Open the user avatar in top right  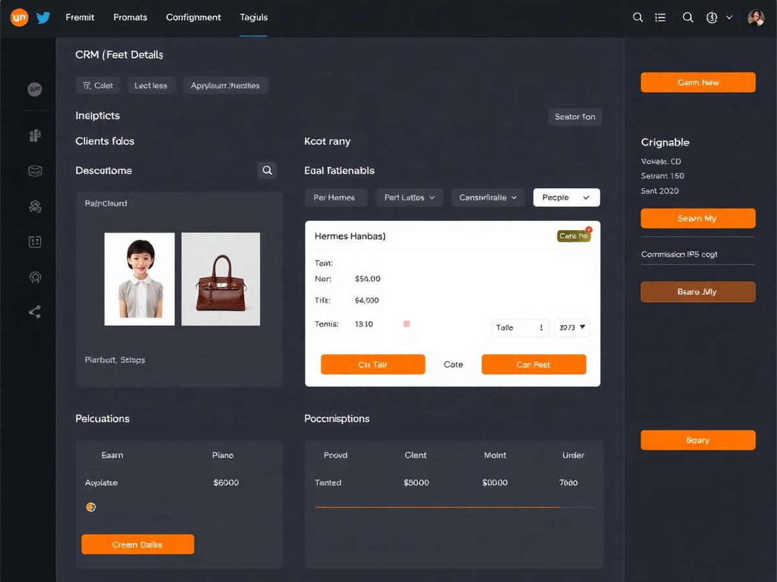point(756,17)
